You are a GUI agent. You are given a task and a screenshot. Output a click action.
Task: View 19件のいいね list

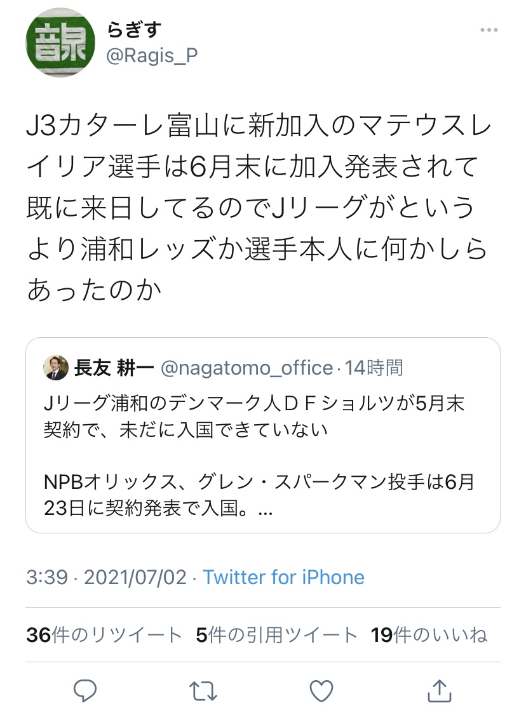(x=429, y=635)
